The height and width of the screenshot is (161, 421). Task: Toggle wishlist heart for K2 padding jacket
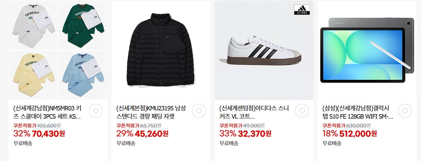199,111
